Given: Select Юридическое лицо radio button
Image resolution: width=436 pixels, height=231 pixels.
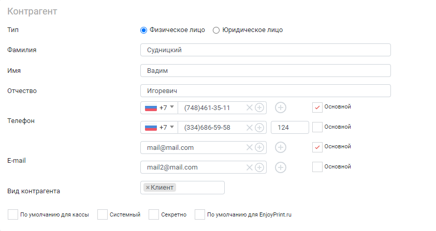Looking at the screenshot, I should [216, 30].
